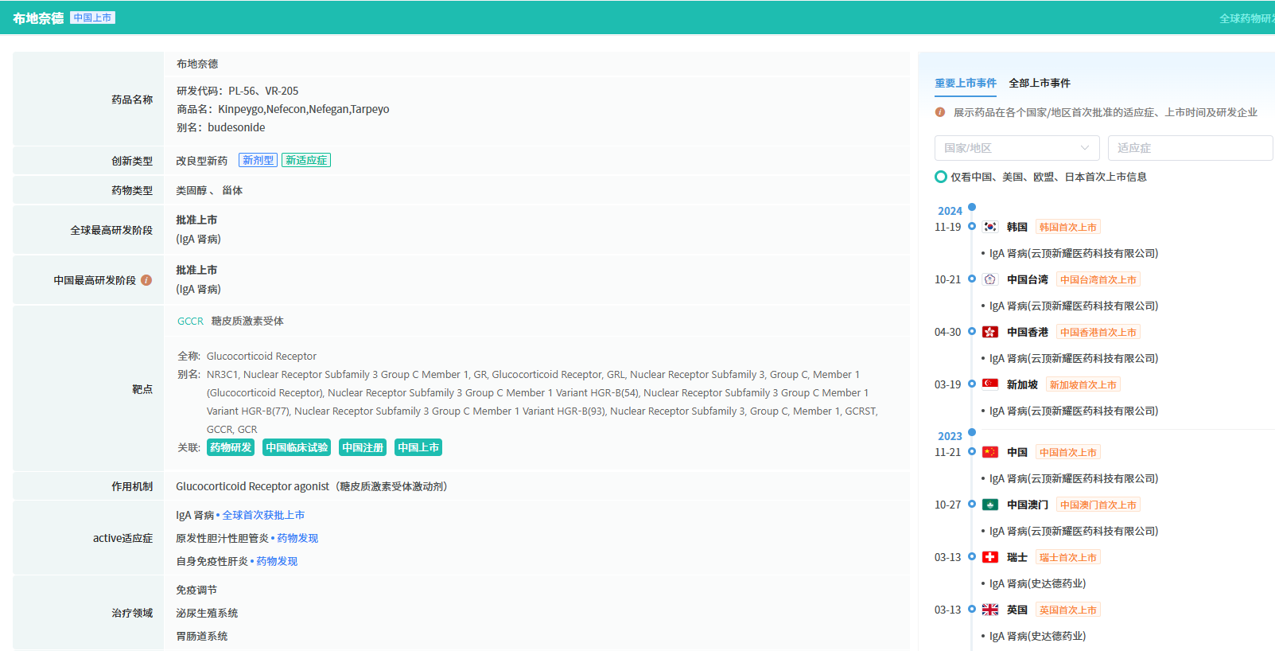
Task: Click the 甾体 drug type text
Action: [232, 190]
